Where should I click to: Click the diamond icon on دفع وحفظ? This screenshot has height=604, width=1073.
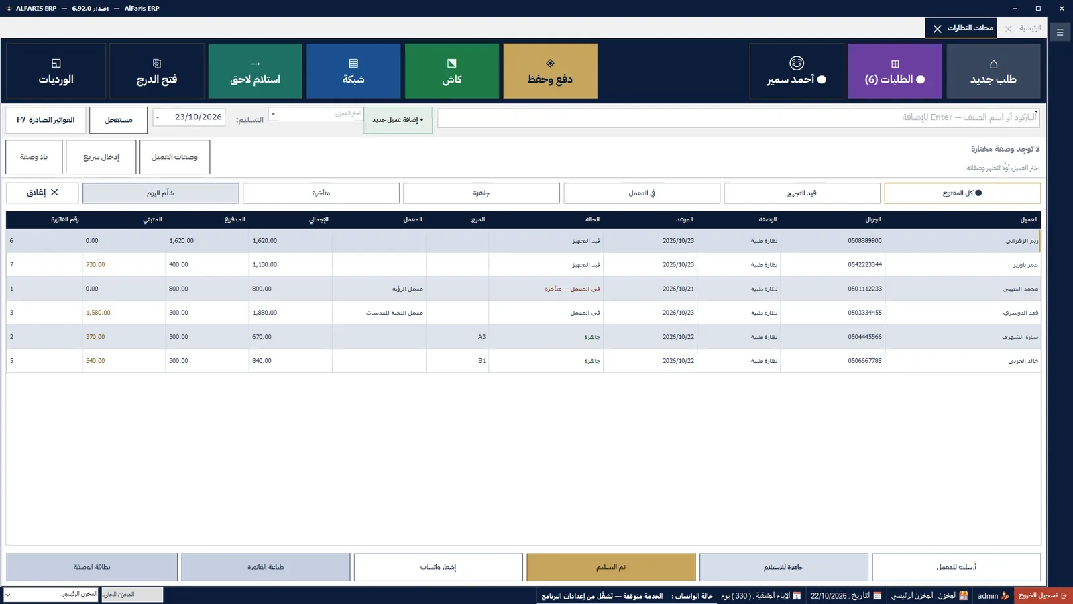point(550,63)
